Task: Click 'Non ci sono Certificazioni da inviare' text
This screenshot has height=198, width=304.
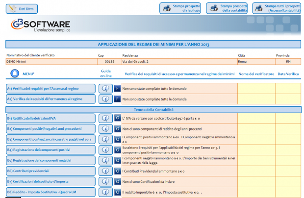Action: pyautogui.click(x=149, y=182)
